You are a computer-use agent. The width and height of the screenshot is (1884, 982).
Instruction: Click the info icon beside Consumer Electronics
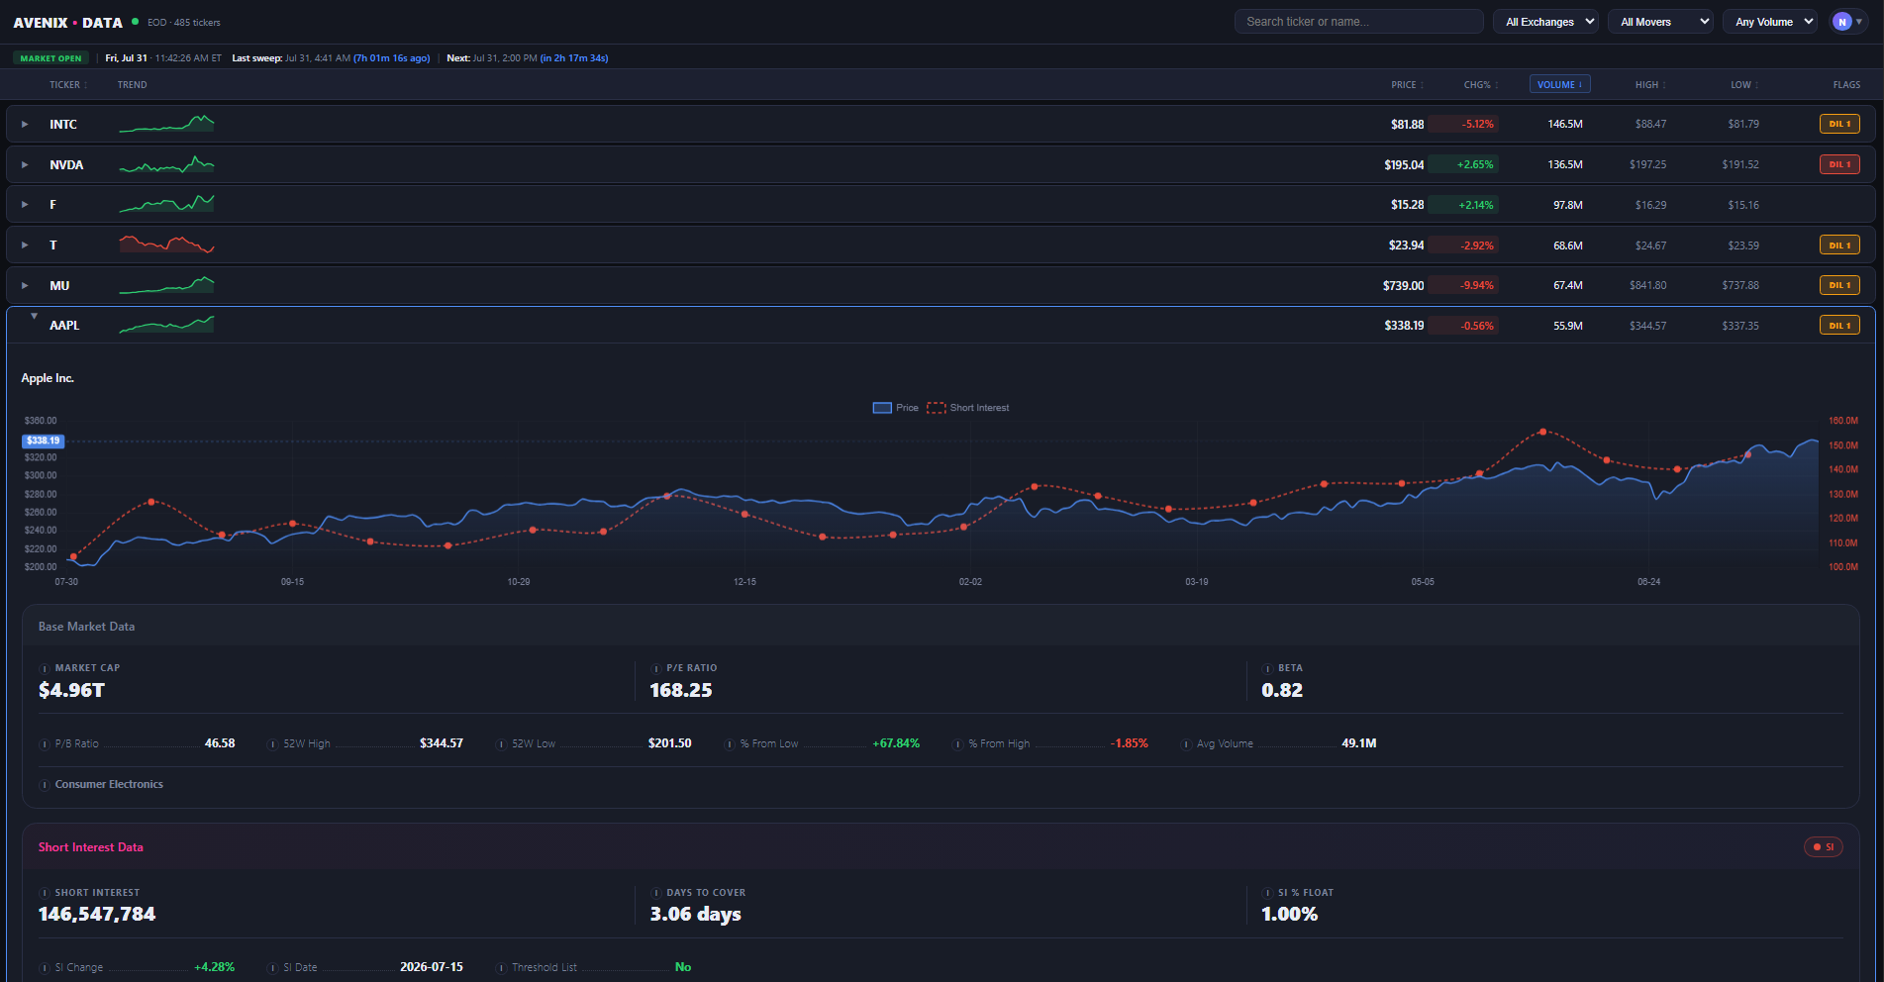click(x=45, y=785)
